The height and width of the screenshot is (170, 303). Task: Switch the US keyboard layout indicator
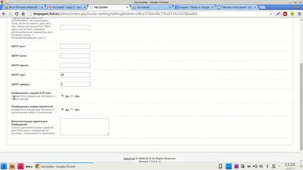tap(249, 166)
